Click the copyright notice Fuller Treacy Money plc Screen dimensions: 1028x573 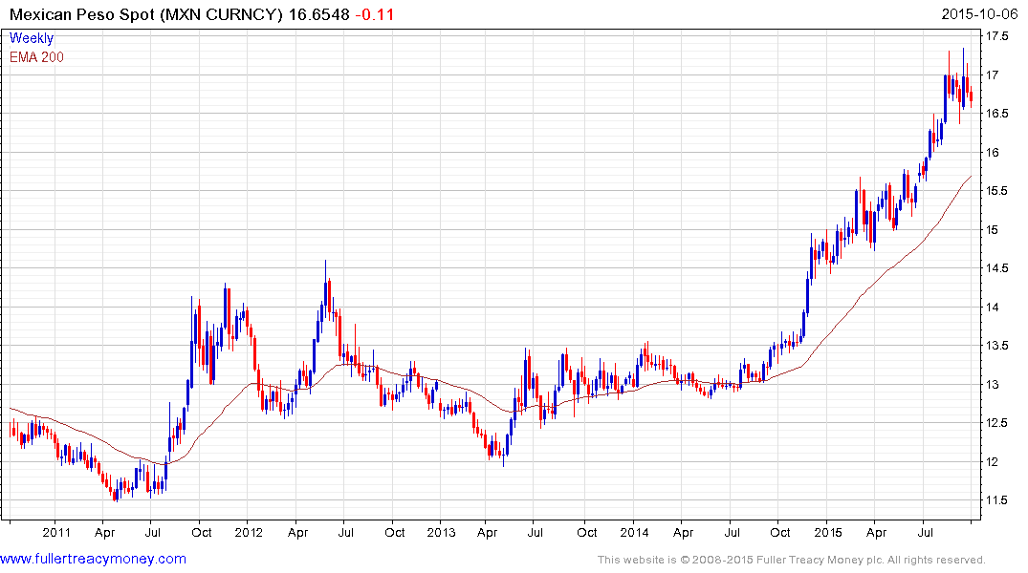point(791,560)
